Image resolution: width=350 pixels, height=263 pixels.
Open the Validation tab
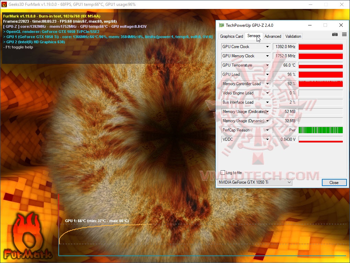[293, 36]
